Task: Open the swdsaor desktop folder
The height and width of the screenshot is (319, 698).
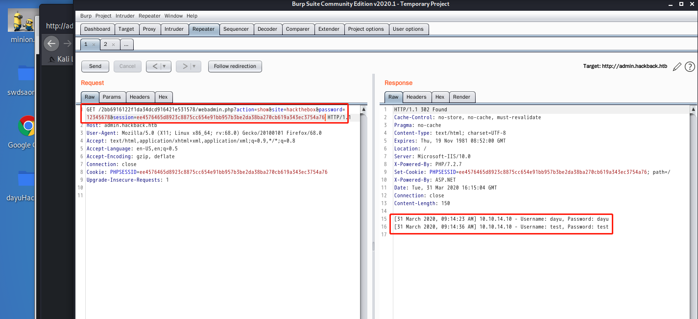Action: click(x=26, y=73)
